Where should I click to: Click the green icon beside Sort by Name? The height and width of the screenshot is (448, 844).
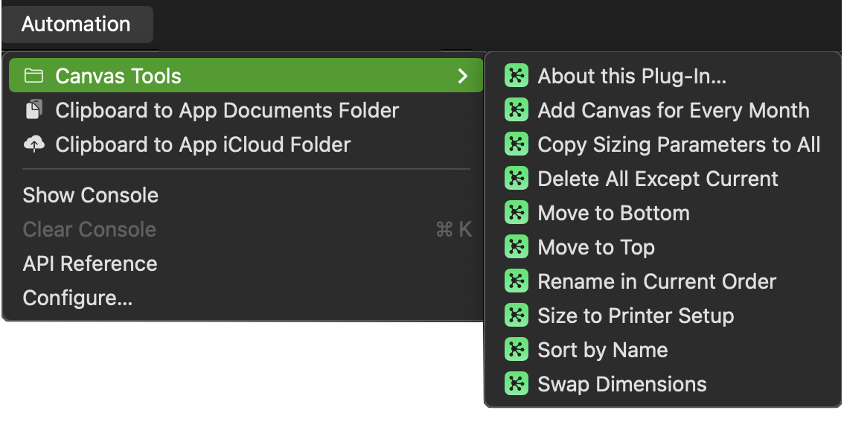point(516,350)
